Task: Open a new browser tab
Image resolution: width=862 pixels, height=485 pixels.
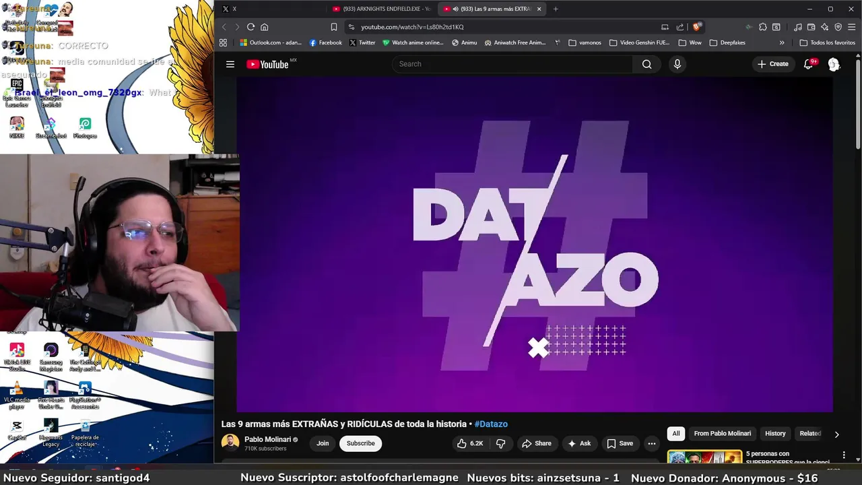Action: coord(556,9)
